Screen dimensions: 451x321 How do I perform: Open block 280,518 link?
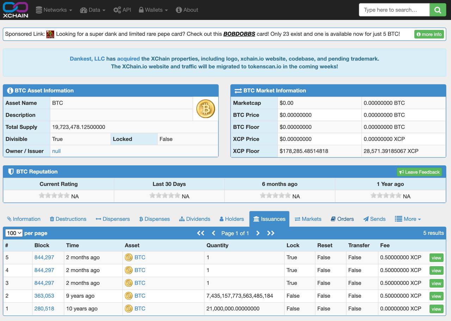[44, 308]
